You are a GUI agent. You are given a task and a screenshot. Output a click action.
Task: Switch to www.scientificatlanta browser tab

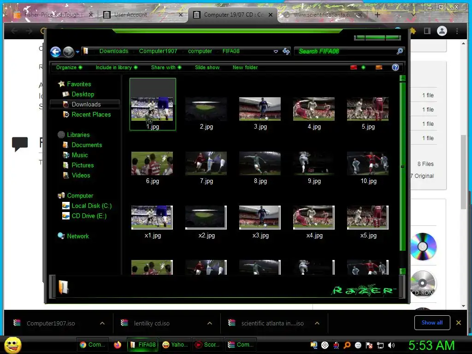(x=322, y=15)
